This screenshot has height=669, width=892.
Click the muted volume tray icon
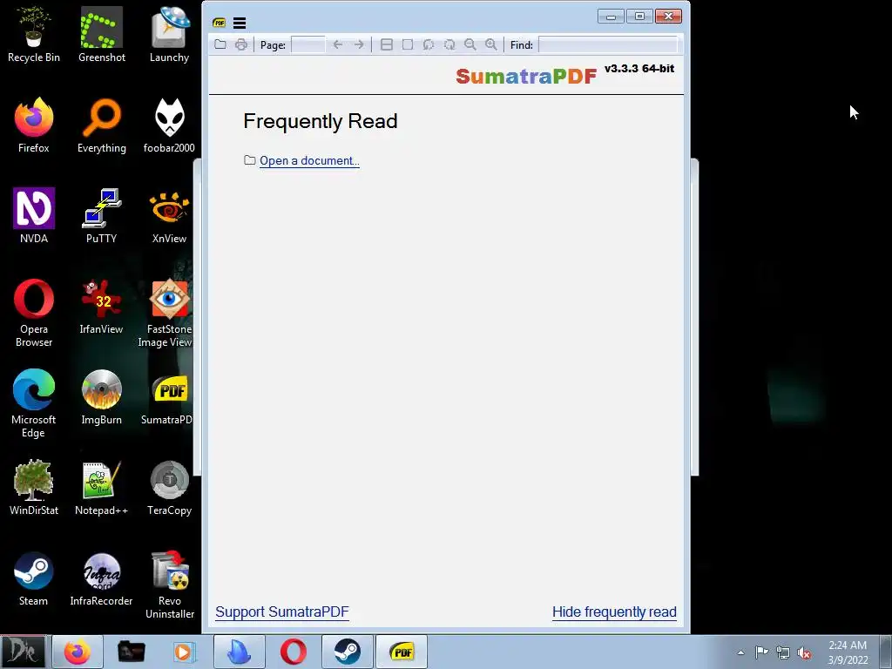pos(804,652)
